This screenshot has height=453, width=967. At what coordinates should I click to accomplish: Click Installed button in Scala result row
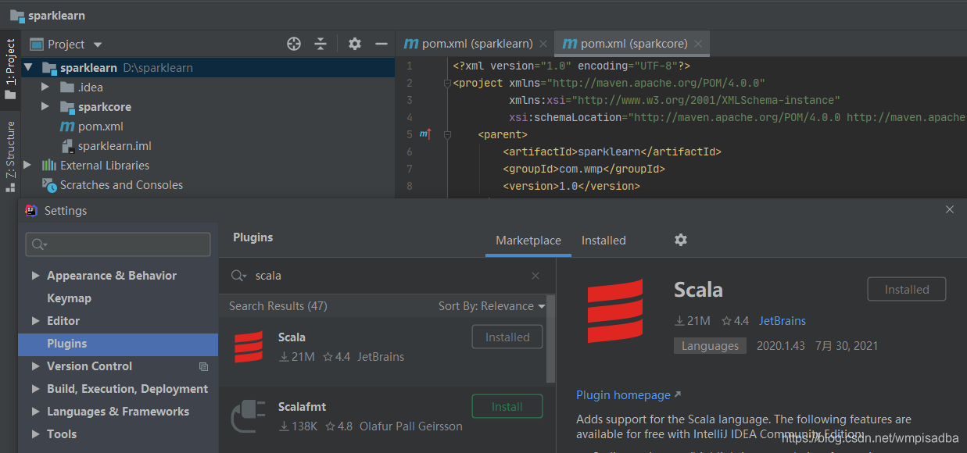[507, 337]
